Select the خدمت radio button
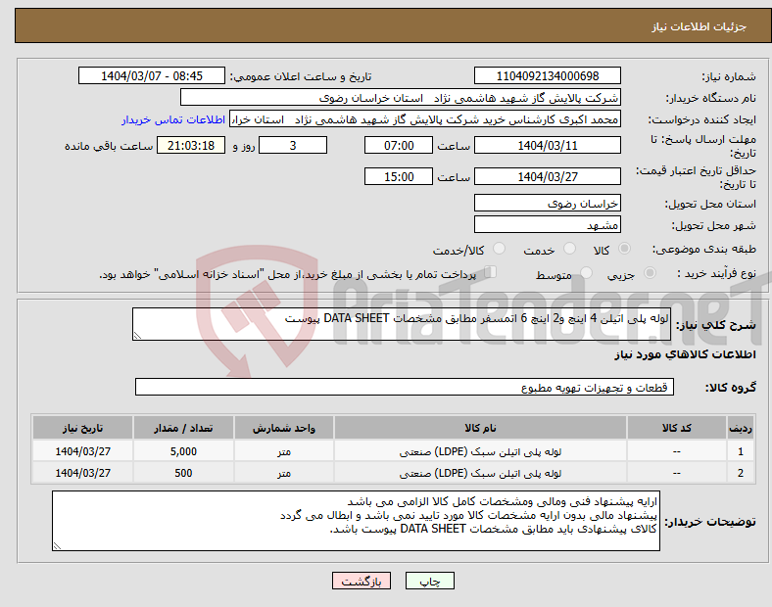This screenshot has width=772, height=607. 569,249
